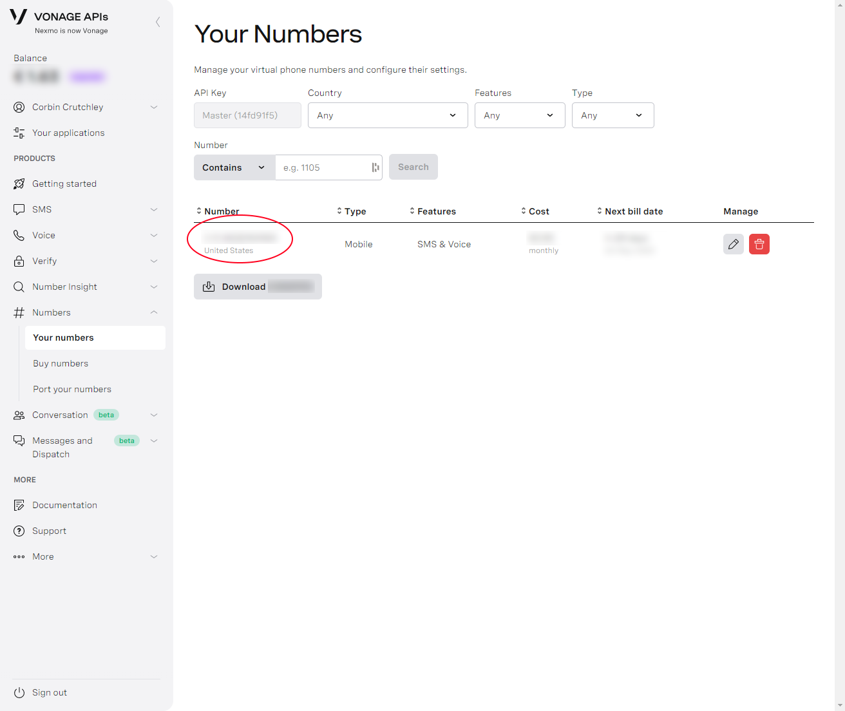Click the Conversation people icon
This screenshot has height=711, width=845.
(x=19, y=415)
